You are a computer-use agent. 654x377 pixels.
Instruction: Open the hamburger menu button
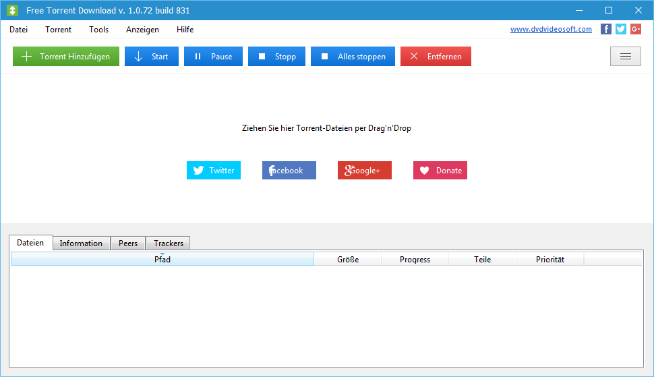tap(625, 56)
